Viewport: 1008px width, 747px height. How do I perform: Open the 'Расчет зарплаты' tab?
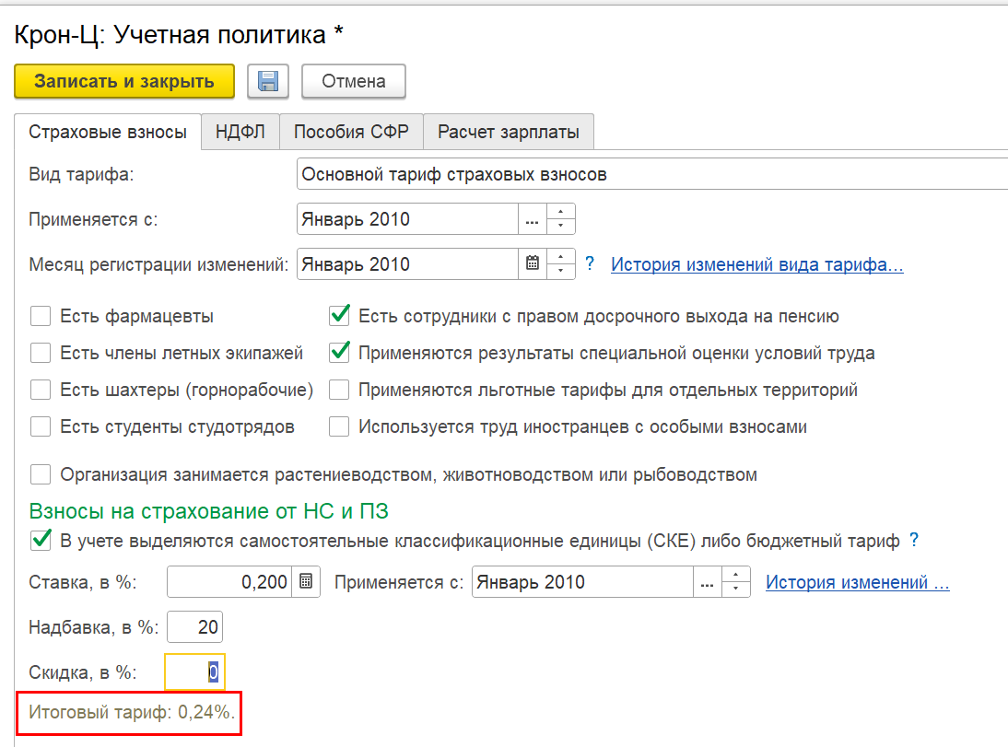tap(509, 132)
